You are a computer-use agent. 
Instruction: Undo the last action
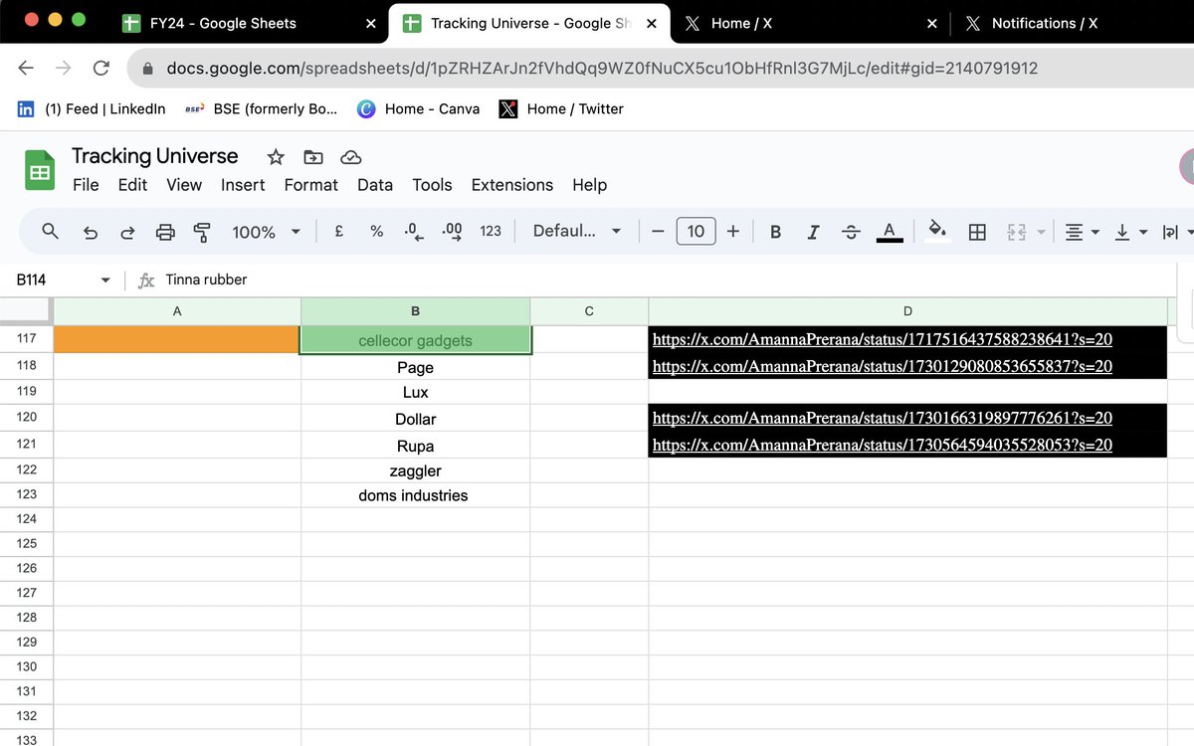click(90, 232)
